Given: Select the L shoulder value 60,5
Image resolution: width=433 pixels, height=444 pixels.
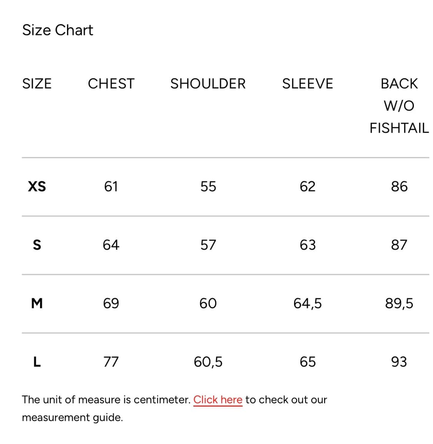Looking at the screenshot, I should coord(208,362).
